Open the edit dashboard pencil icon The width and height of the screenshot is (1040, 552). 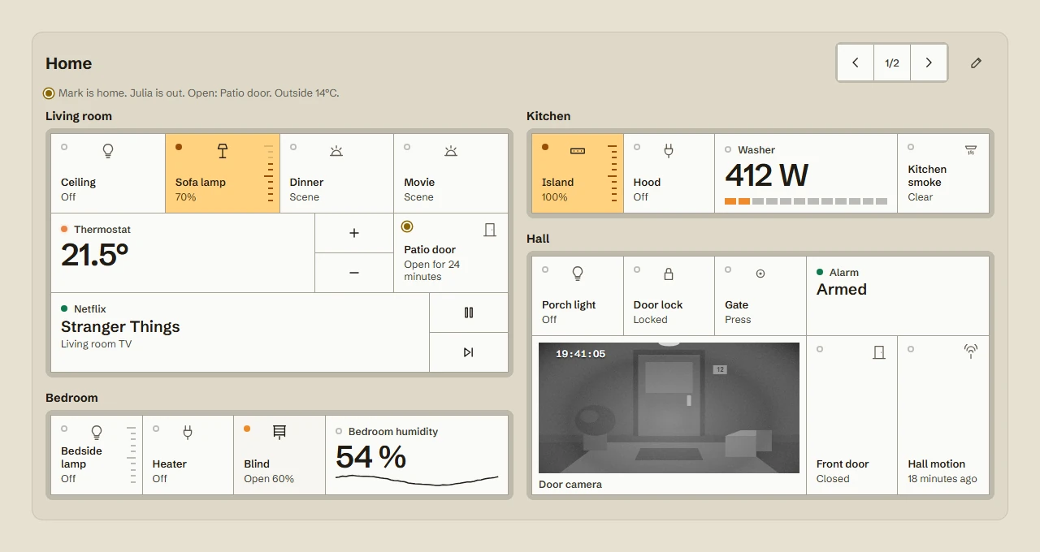pos(976,63)
